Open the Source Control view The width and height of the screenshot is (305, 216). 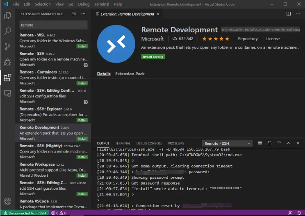(7, 47)
